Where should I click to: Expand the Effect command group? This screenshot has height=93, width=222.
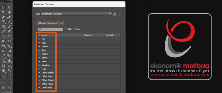pos(39,58)
